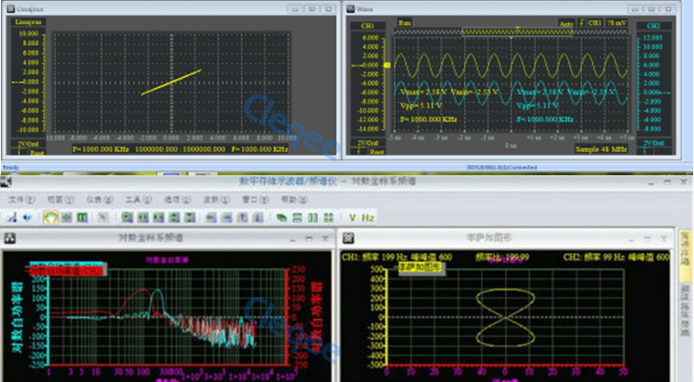Click the CH1 channel label in Wave window
This screenshot has width=694, height=382.
pyautogui.click(x=367, y=26)
